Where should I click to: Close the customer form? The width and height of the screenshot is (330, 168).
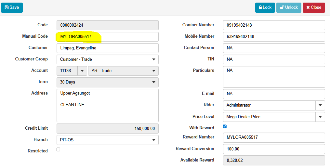click(314, 7)
